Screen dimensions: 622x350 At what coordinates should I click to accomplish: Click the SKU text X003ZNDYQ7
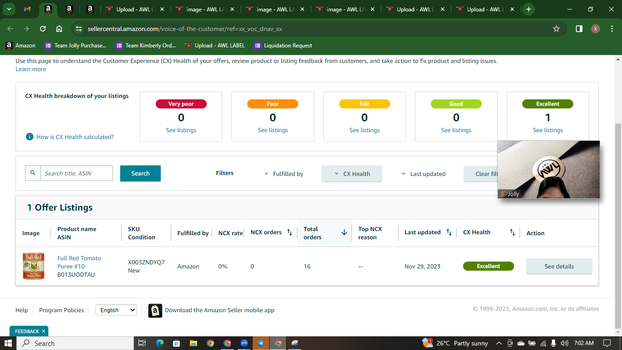point(146,262)
